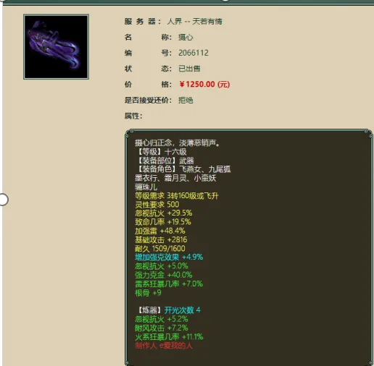Click the 加强雷 +48.4% line
The width and height of the screenshot is (374, 366).
pyautogui.click(x=160, y=231)
